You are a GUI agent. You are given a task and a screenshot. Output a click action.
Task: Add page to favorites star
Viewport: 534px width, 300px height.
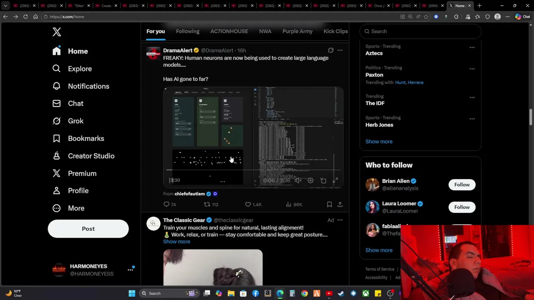point(426,17)
